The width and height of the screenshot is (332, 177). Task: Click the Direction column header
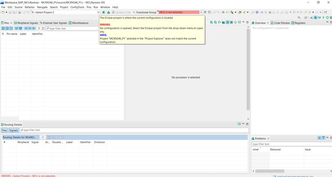(x=99, y=142)
